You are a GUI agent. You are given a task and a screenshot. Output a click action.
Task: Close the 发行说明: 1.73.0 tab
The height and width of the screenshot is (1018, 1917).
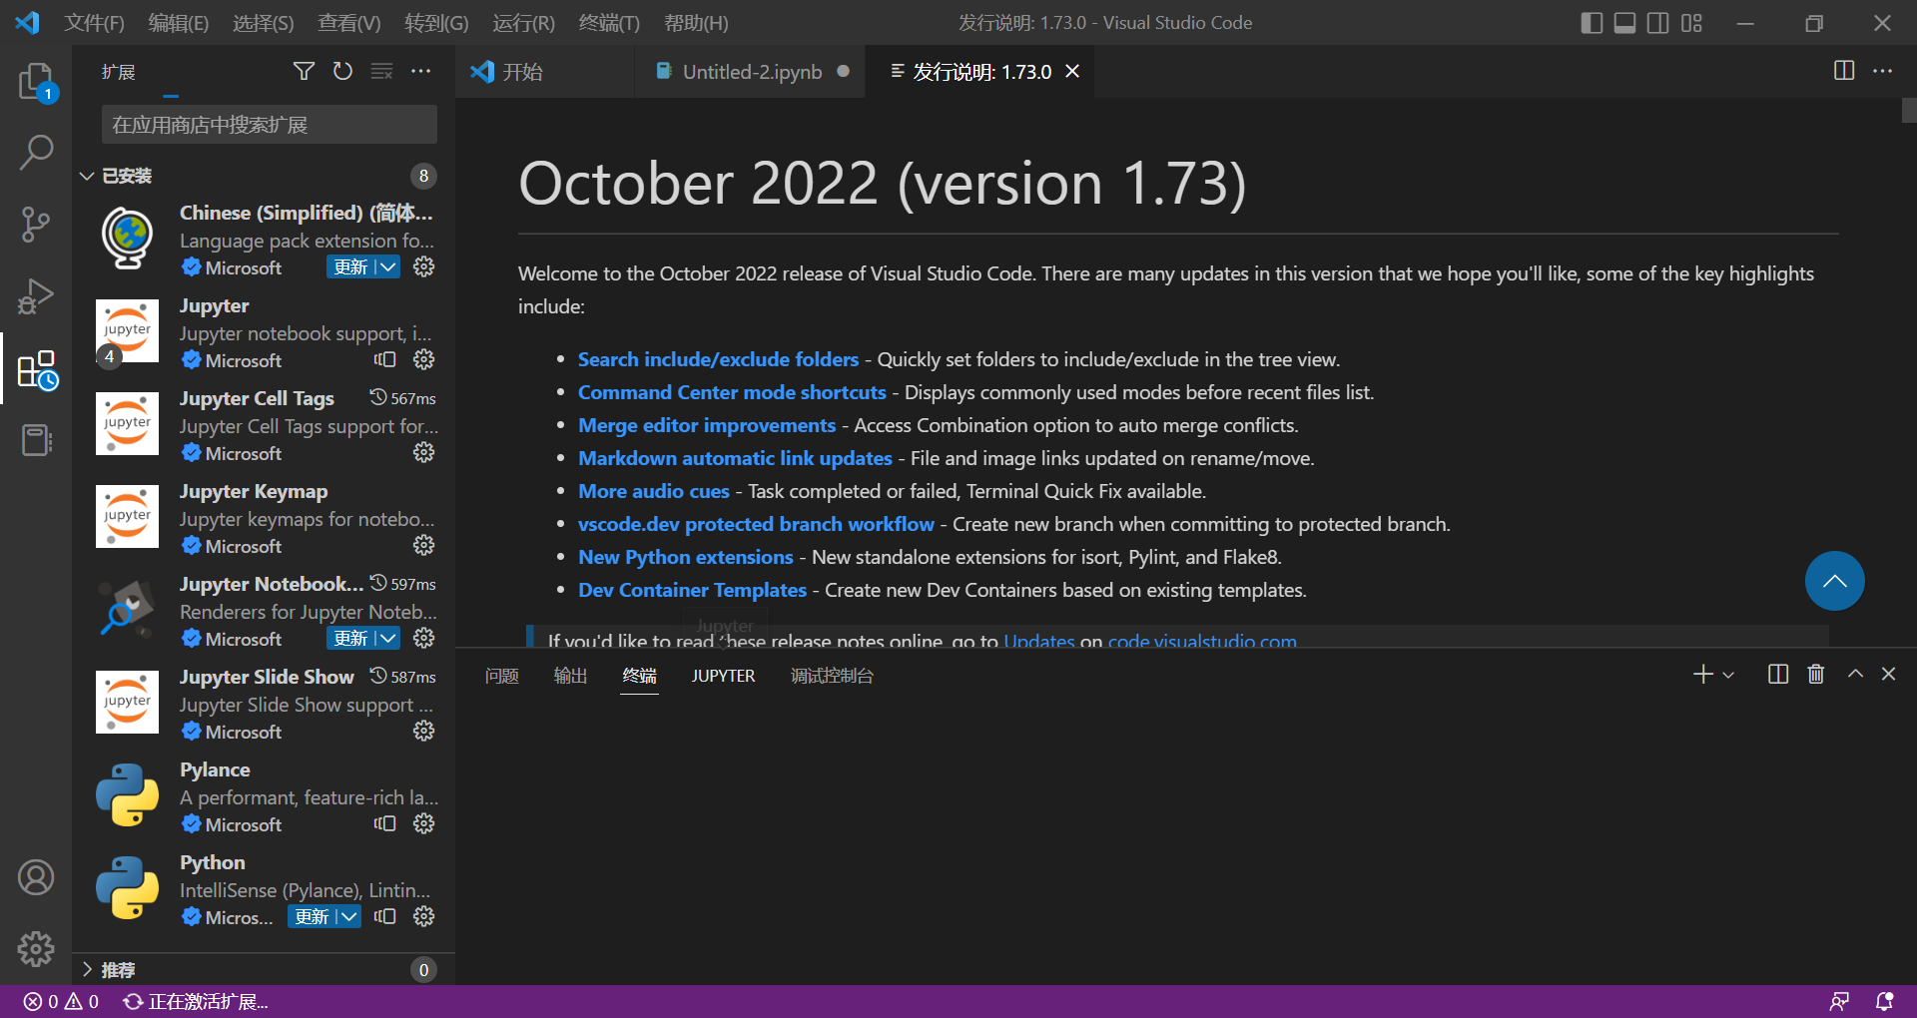(x=1073, y=72)
